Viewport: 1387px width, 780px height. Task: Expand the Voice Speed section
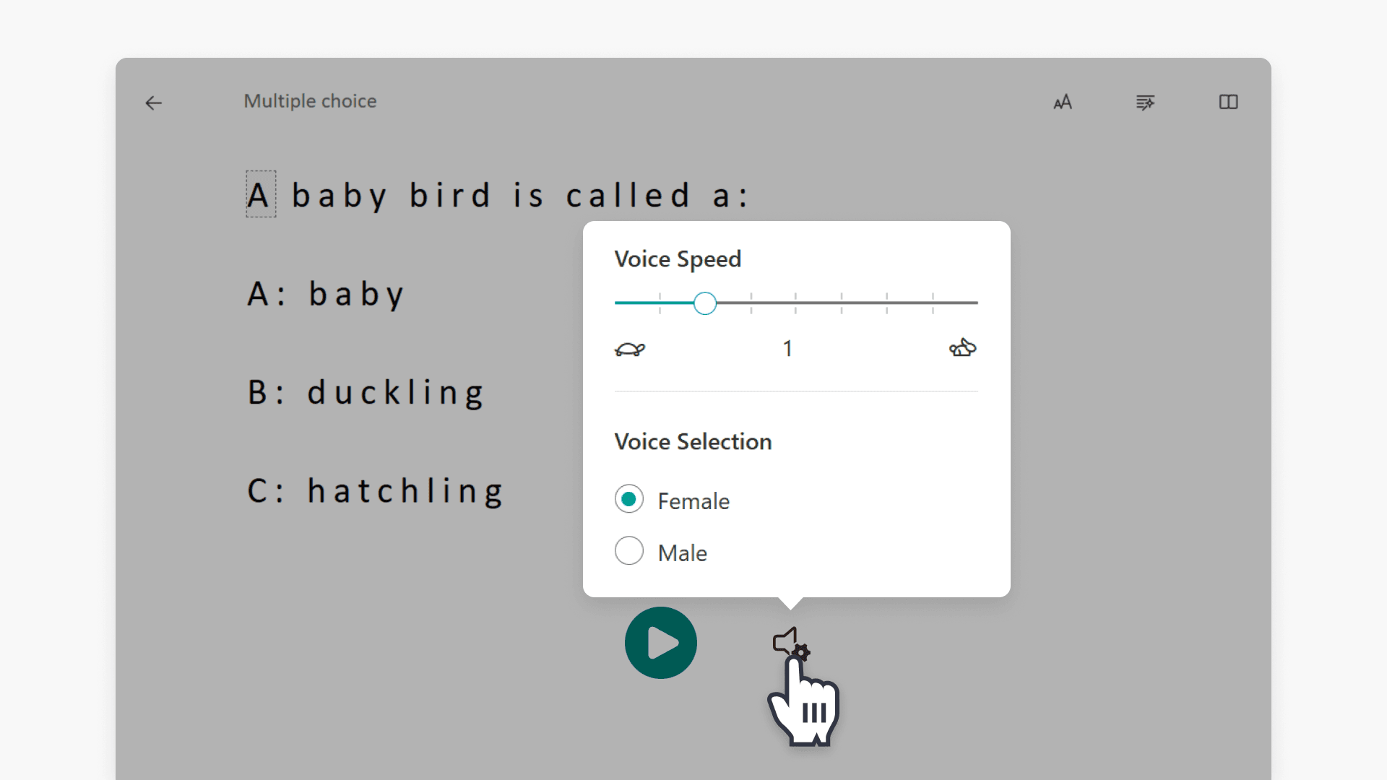point(677,259)
